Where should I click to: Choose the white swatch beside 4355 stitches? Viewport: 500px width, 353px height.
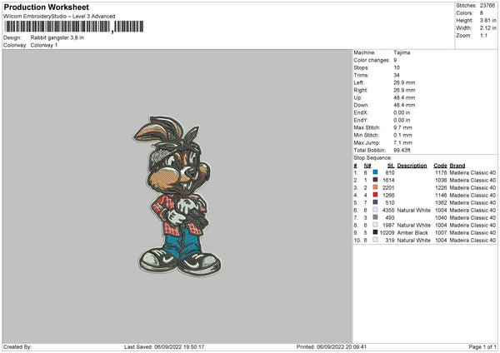(x=375, y=210)
